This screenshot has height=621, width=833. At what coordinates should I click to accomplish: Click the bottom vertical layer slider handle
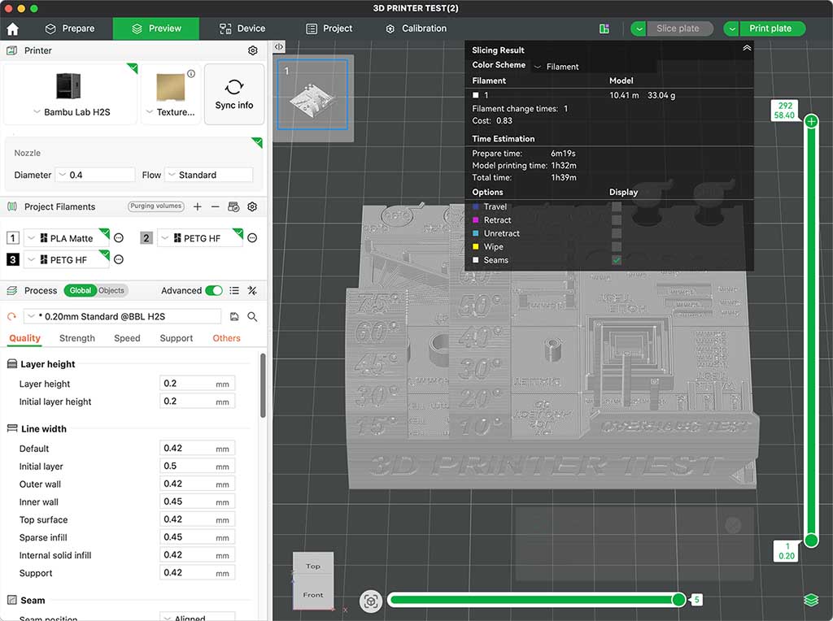click(811, 541)
